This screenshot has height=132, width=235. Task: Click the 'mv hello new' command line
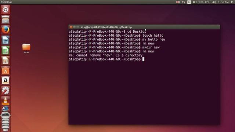tap(117, 40)
